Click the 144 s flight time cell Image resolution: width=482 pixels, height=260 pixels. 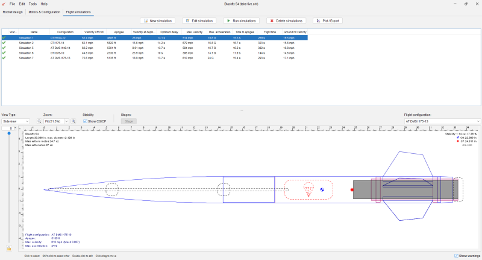pyautogui.click(x=261, y=53)
